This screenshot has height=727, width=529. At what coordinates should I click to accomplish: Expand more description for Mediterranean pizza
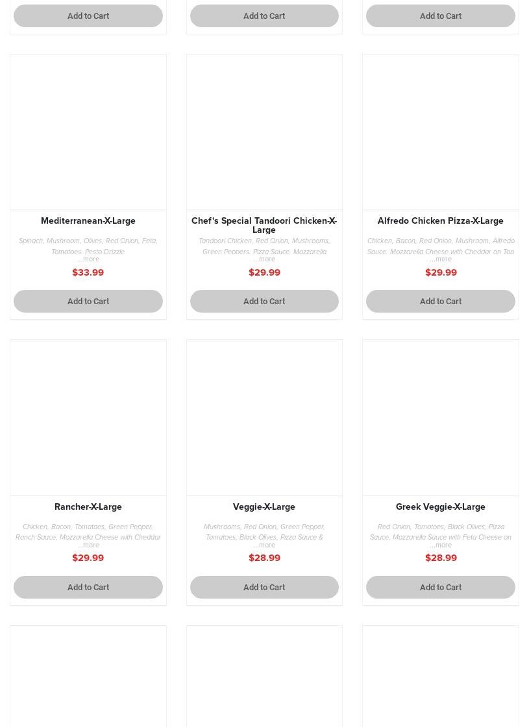(88, 259)
